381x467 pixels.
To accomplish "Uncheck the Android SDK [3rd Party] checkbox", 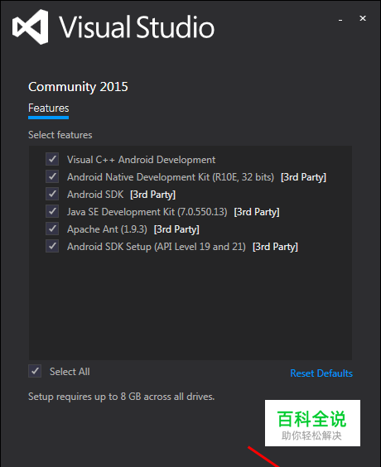I will pyautogui.click(x=52, y=194).
